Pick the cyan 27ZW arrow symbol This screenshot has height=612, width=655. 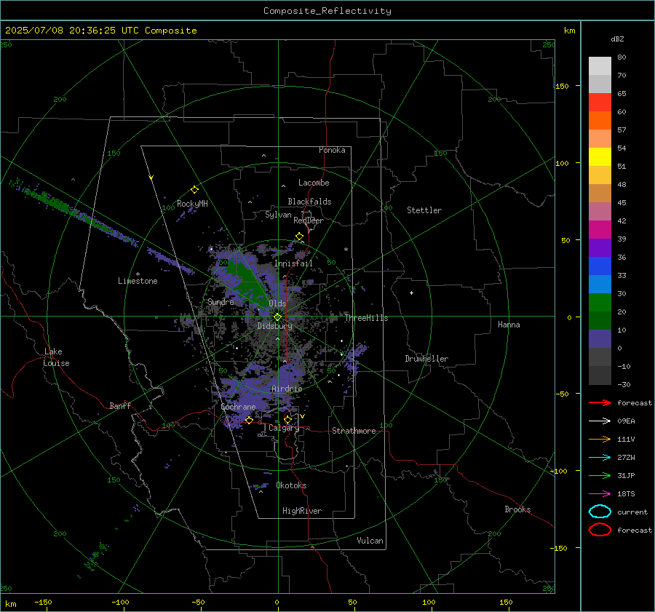tap(600, 458)
